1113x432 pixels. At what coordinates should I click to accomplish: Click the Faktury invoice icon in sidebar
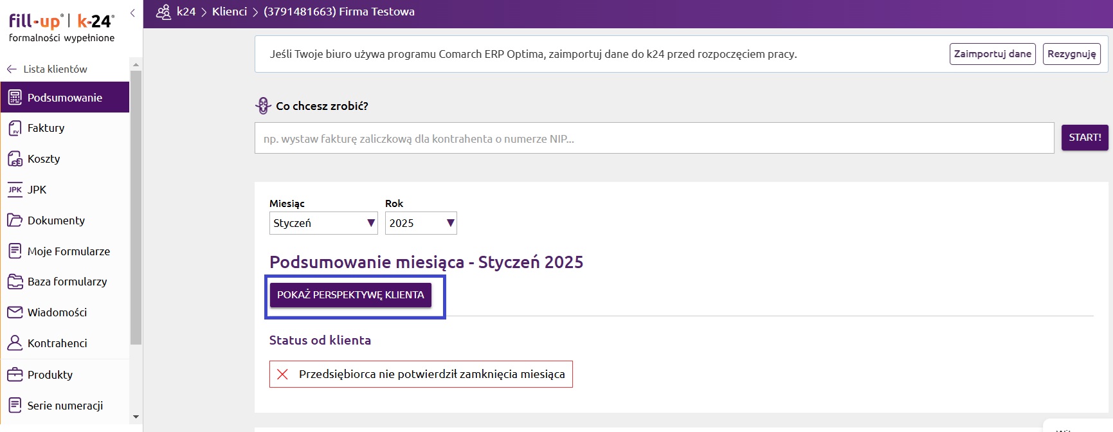coord(15,129)
